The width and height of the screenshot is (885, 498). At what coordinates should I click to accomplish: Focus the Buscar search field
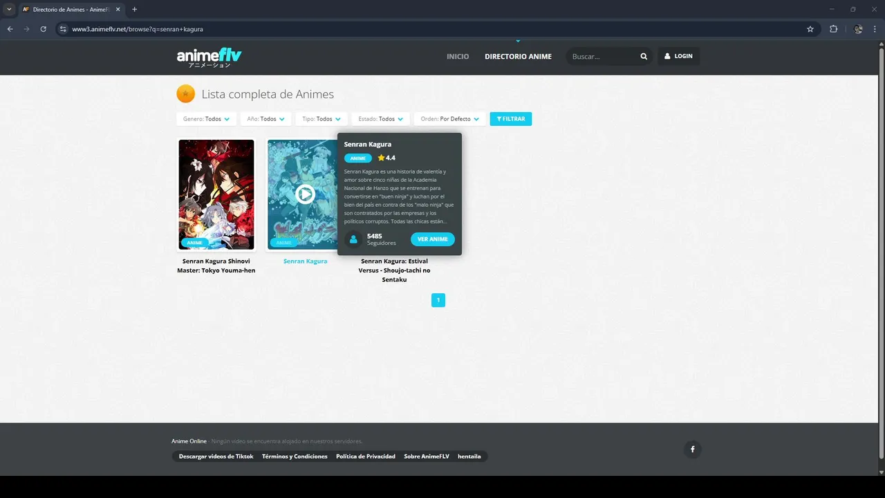click(602, 57)
